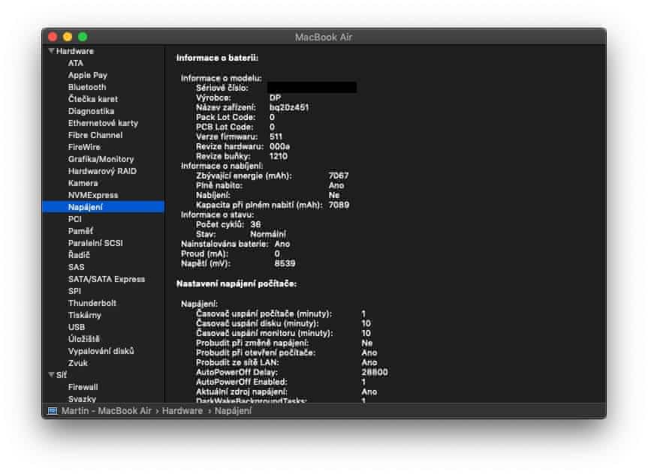This screenshot has height=474, width=648.
Task: Zoom the window with green button
Action: tap(83, 37)
